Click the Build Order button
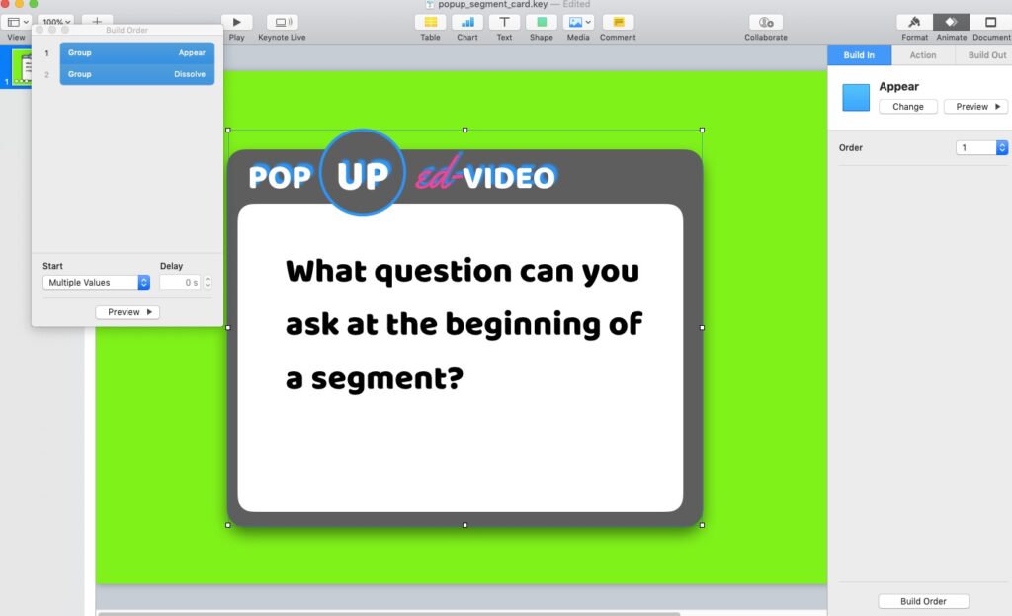The image size is (1012, 616). pyautogui.click(x=924, y=601)
